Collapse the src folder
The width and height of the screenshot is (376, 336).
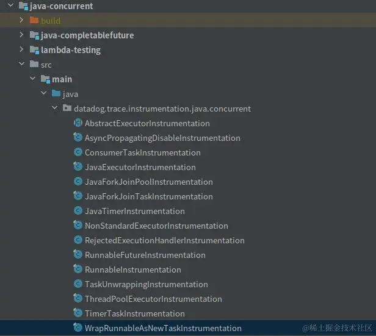(x=21, y=63)
